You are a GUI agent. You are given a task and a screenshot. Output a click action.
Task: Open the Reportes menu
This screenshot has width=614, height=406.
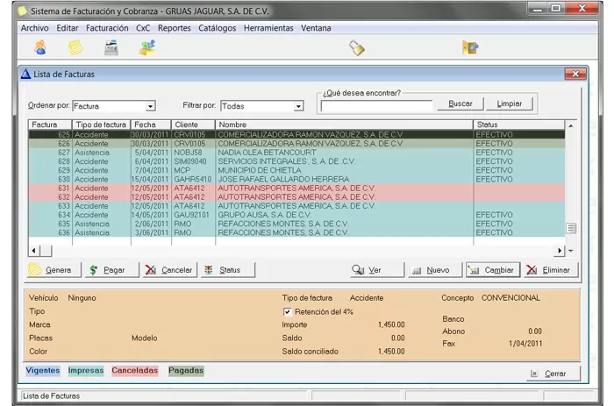click(175, 28)
